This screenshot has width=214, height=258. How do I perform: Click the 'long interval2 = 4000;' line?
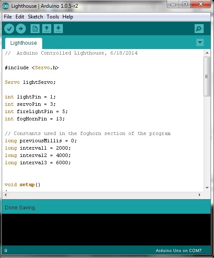click(x=38, y=155)
